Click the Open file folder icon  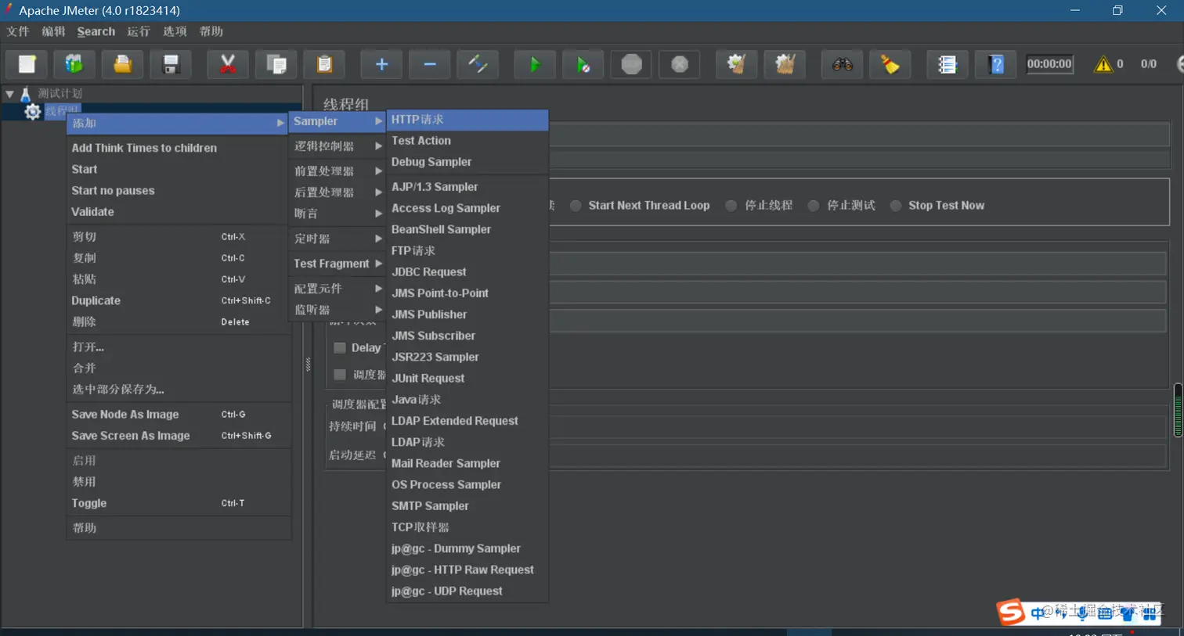click(122, 64)
